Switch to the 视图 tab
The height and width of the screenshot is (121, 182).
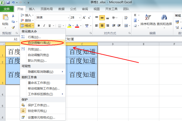[97, 9]
